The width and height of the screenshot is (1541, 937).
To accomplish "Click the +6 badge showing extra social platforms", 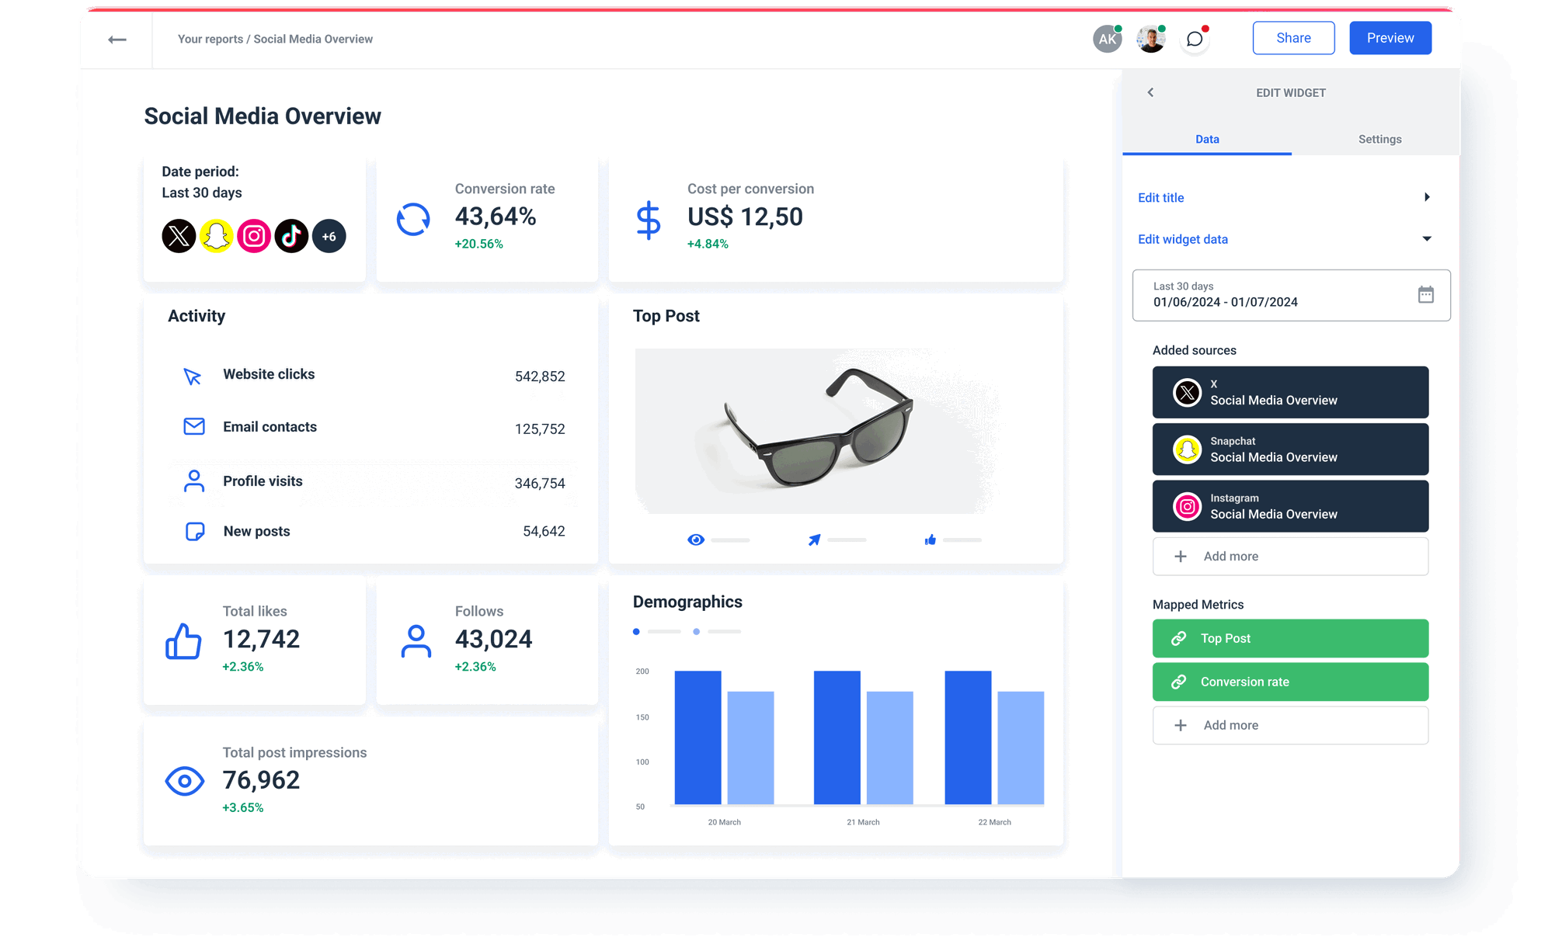I will coord(329,236).
